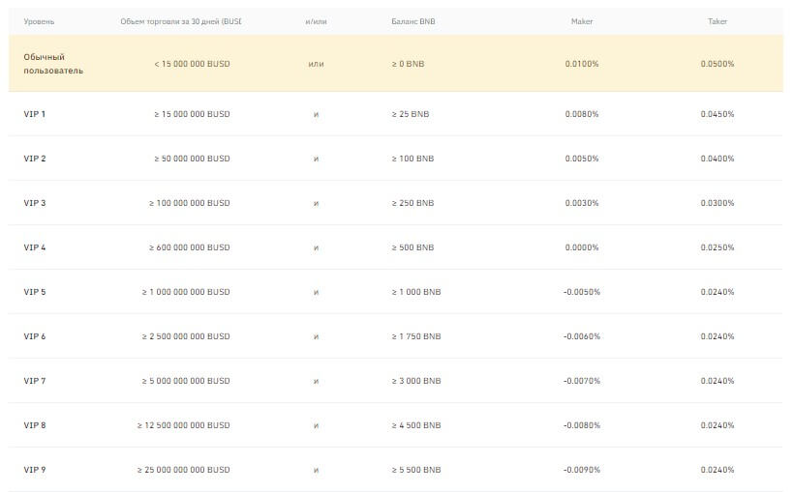Click the "и/или" column header
This screenshot has width=793, height=492.
[316, 21]
